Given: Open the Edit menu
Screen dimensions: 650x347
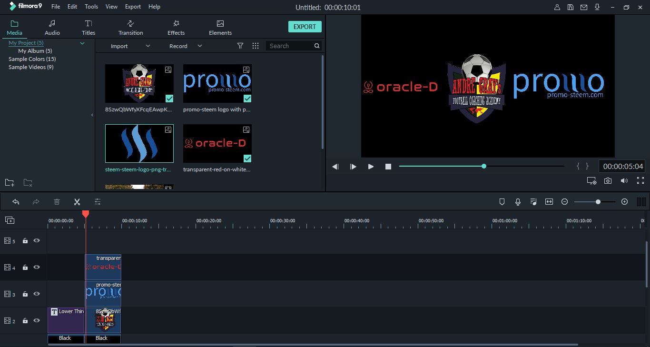Looking at the screenshot, I should (x=72, y=7).
